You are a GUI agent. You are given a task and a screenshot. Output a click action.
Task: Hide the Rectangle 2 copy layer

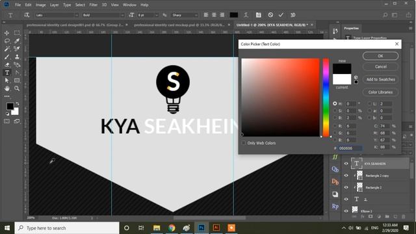[x=346, y=175]
